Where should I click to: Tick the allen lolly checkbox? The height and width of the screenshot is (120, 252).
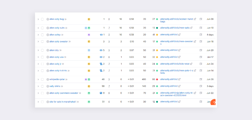pos(42,50)
